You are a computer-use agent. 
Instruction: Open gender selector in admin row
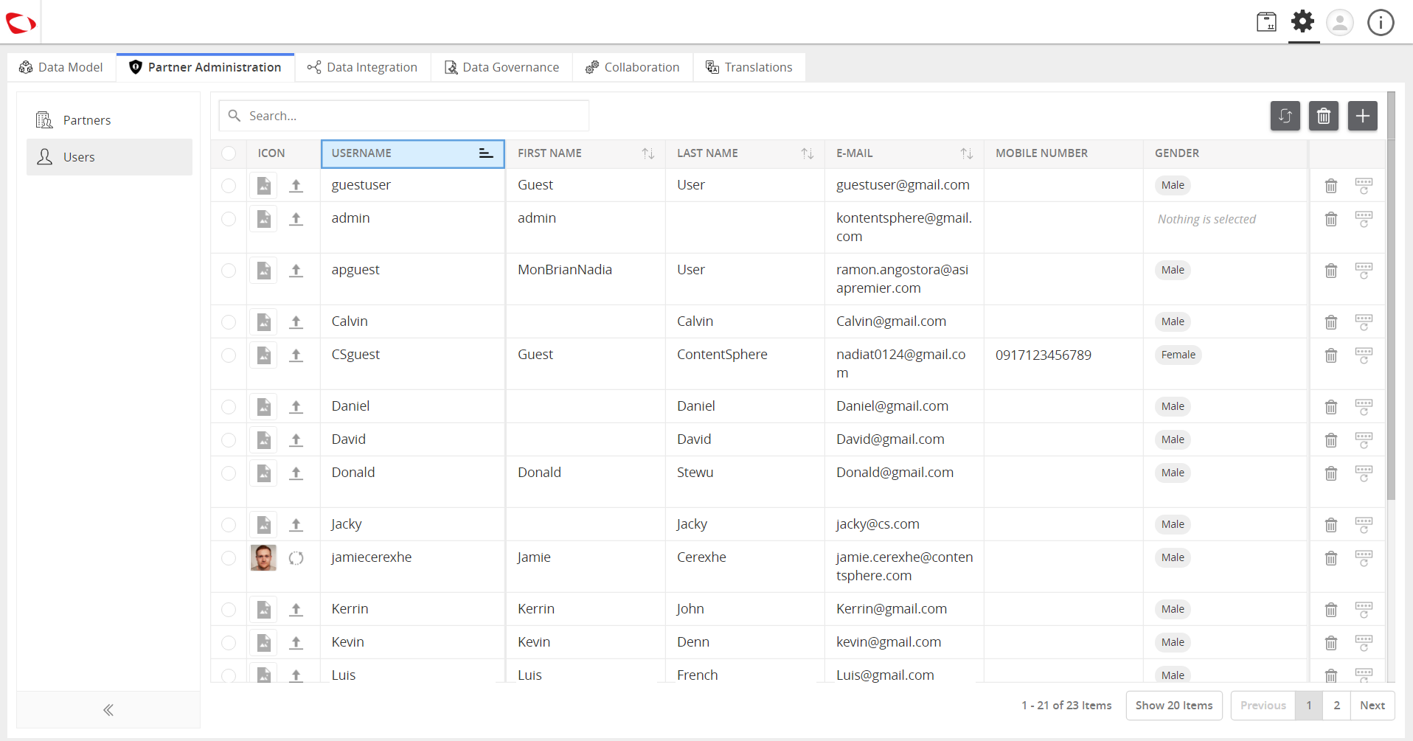[1207, 220]
